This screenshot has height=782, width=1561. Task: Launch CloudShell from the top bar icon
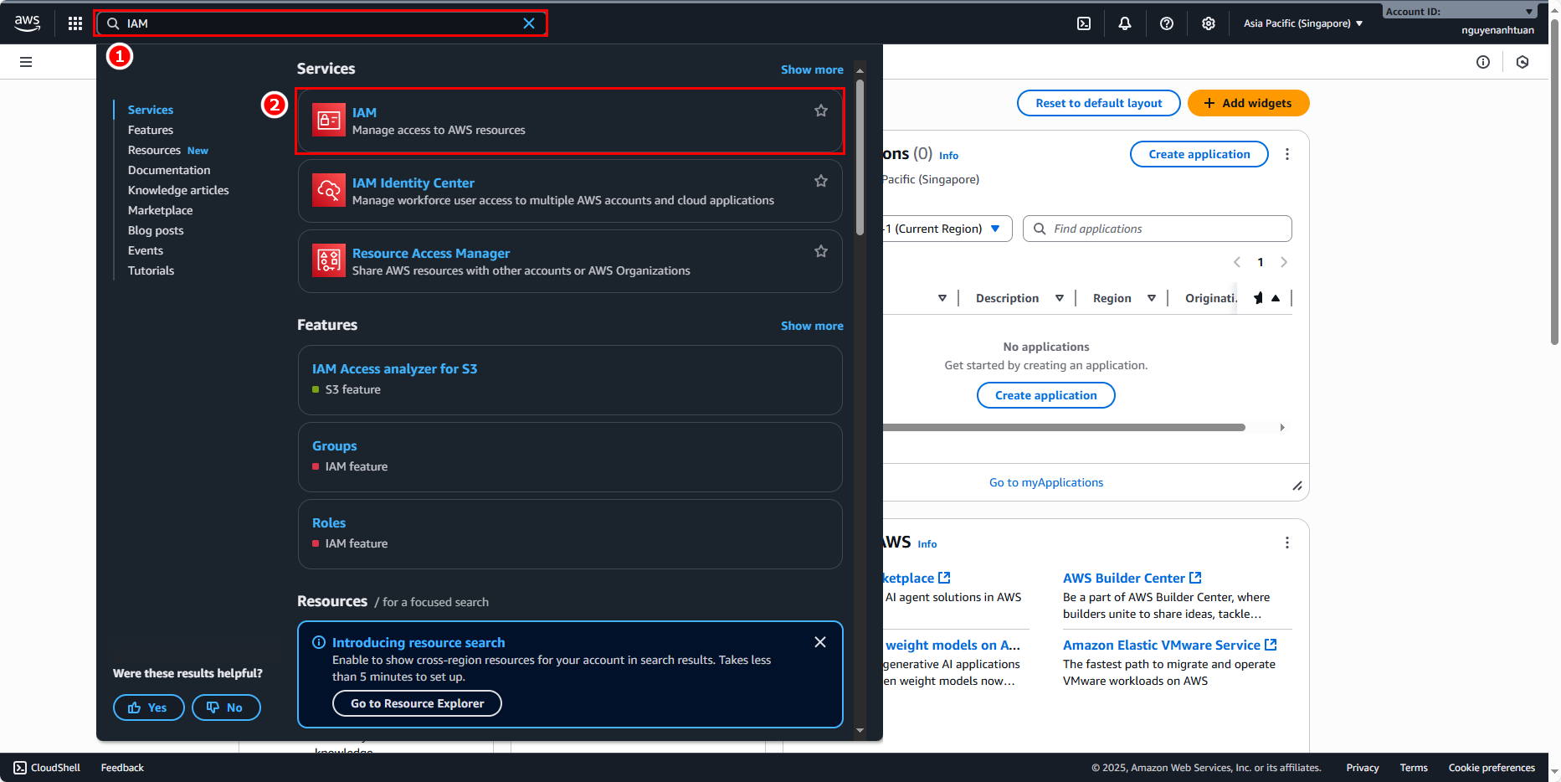click(1084, 23)
